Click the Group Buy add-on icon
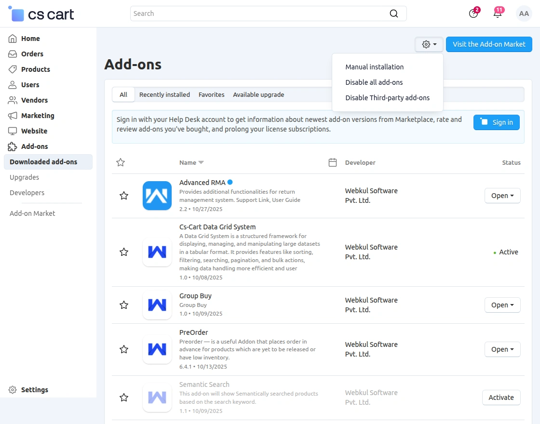The image size is (540, 424). point(157,305)
